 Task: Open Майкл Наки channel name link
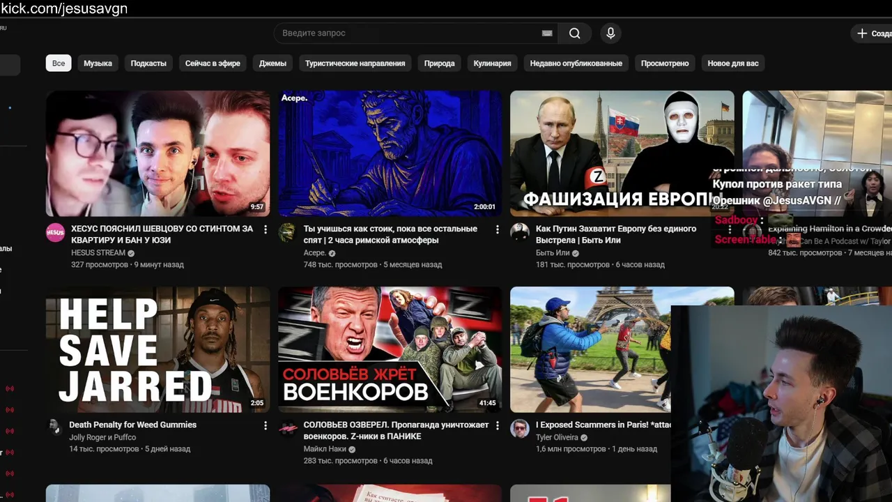[x=325, y=449]
